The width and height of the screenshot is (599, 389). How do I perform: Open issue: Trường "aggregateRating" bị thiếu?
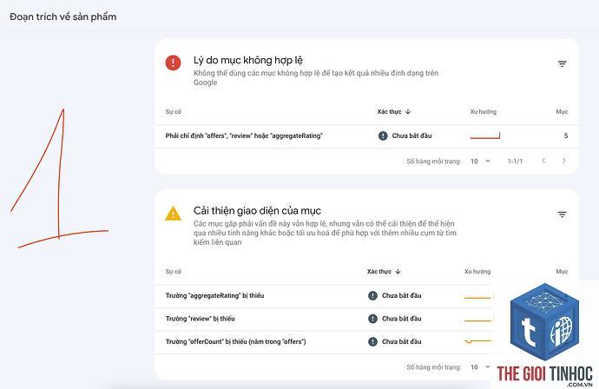coord(214,295)
